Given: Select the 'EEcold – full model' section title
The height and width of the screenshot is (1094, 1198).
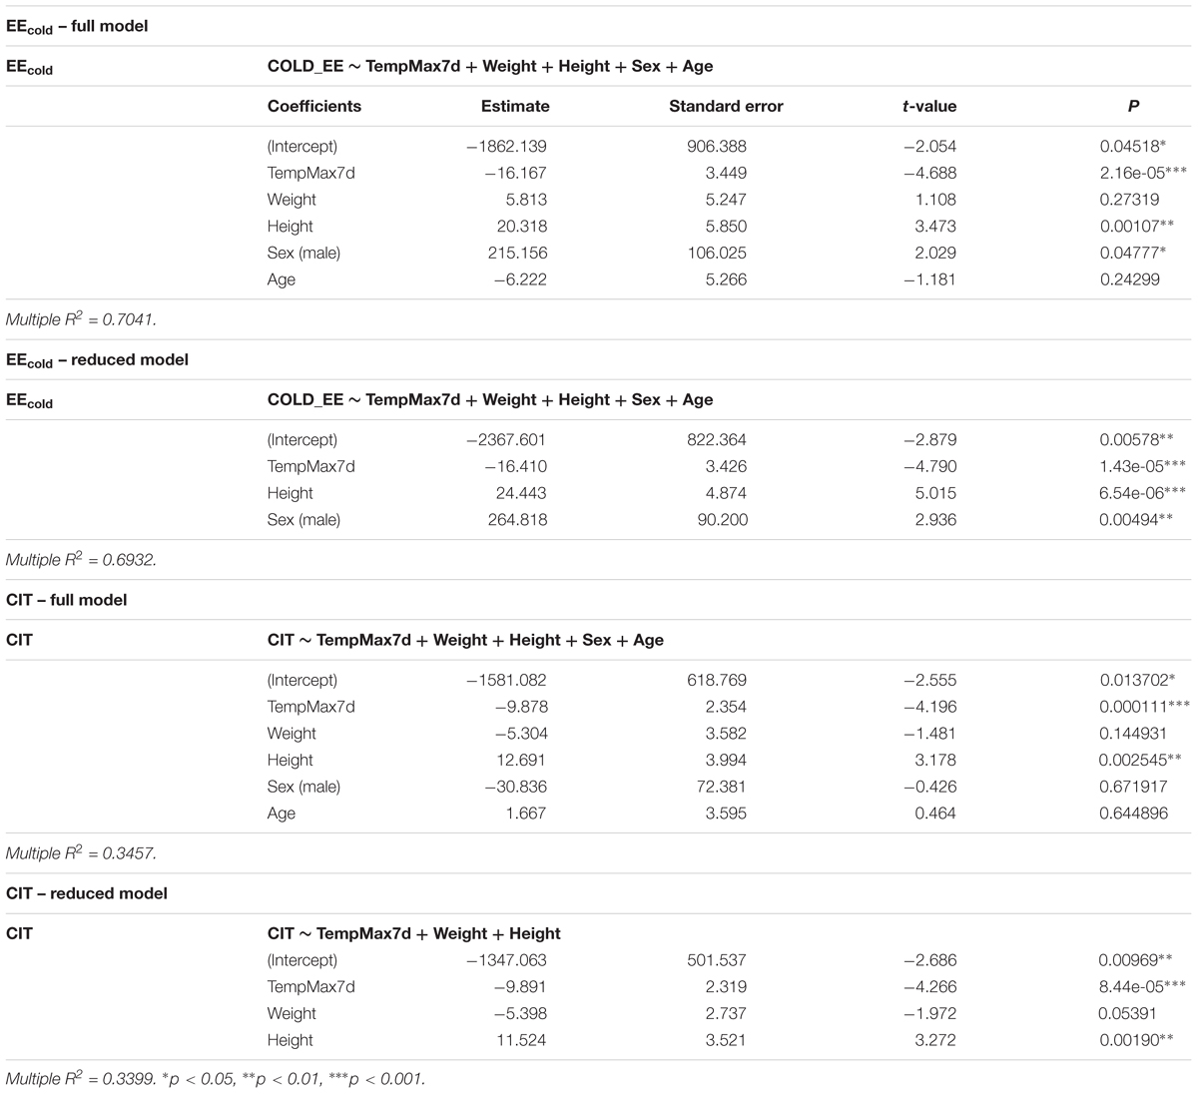Looking at the screenshot, I should point(77,27).
